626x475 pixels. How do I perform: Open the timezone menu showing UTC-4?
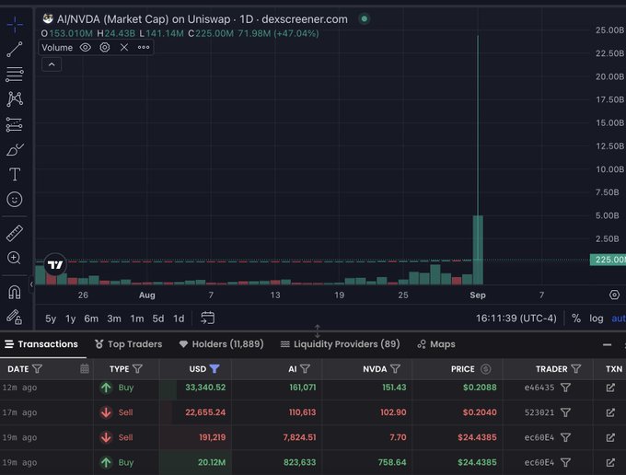tap(516, 319)
